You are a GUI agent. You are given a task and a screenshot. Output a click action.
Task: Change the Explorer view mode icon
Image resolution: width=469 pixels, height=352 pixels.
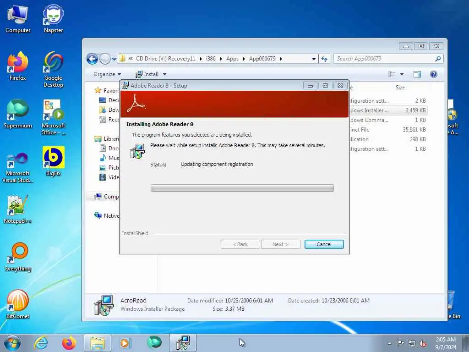(x=392, y=74)
